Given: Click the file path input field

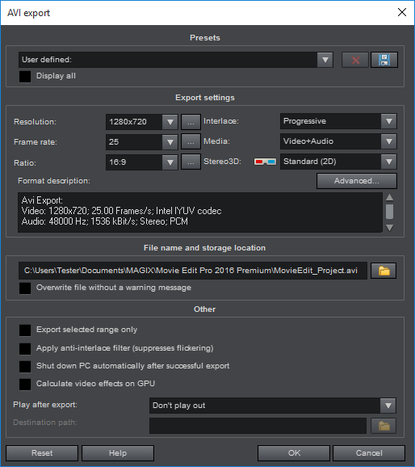Looking at the screenshot, I should [x=193, y=271].
